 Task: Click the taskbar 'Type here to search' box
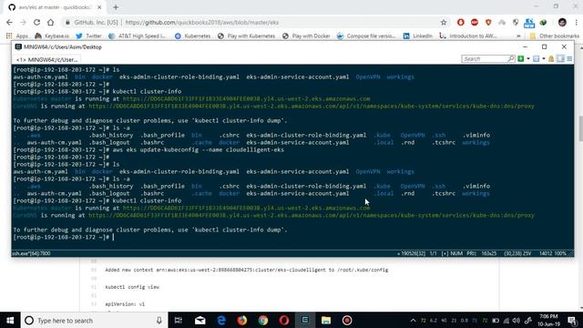coord(95,320)
